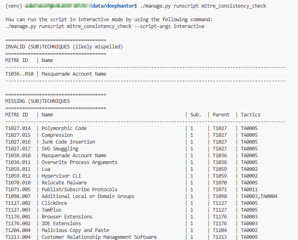
Task: Click the Publish/Subscribe Protocols name
Action: [x=79, y=190]
